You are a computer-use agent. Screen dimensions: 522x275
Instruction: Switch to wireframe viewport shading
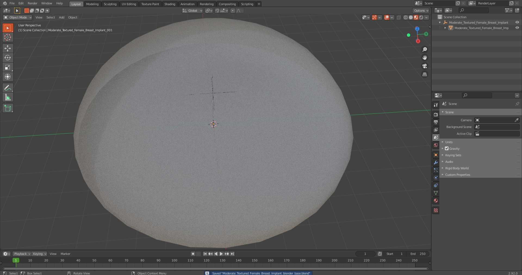coord(406,17)
